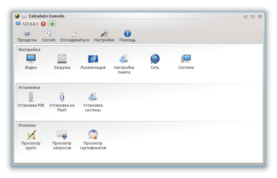This screenshot has width=277, height=178.
Task: Click the Процессы toolbar button
Action: tap(27, 36)
